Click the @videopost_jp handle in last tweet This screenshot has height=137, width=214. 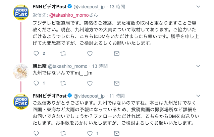coord(90,95)
